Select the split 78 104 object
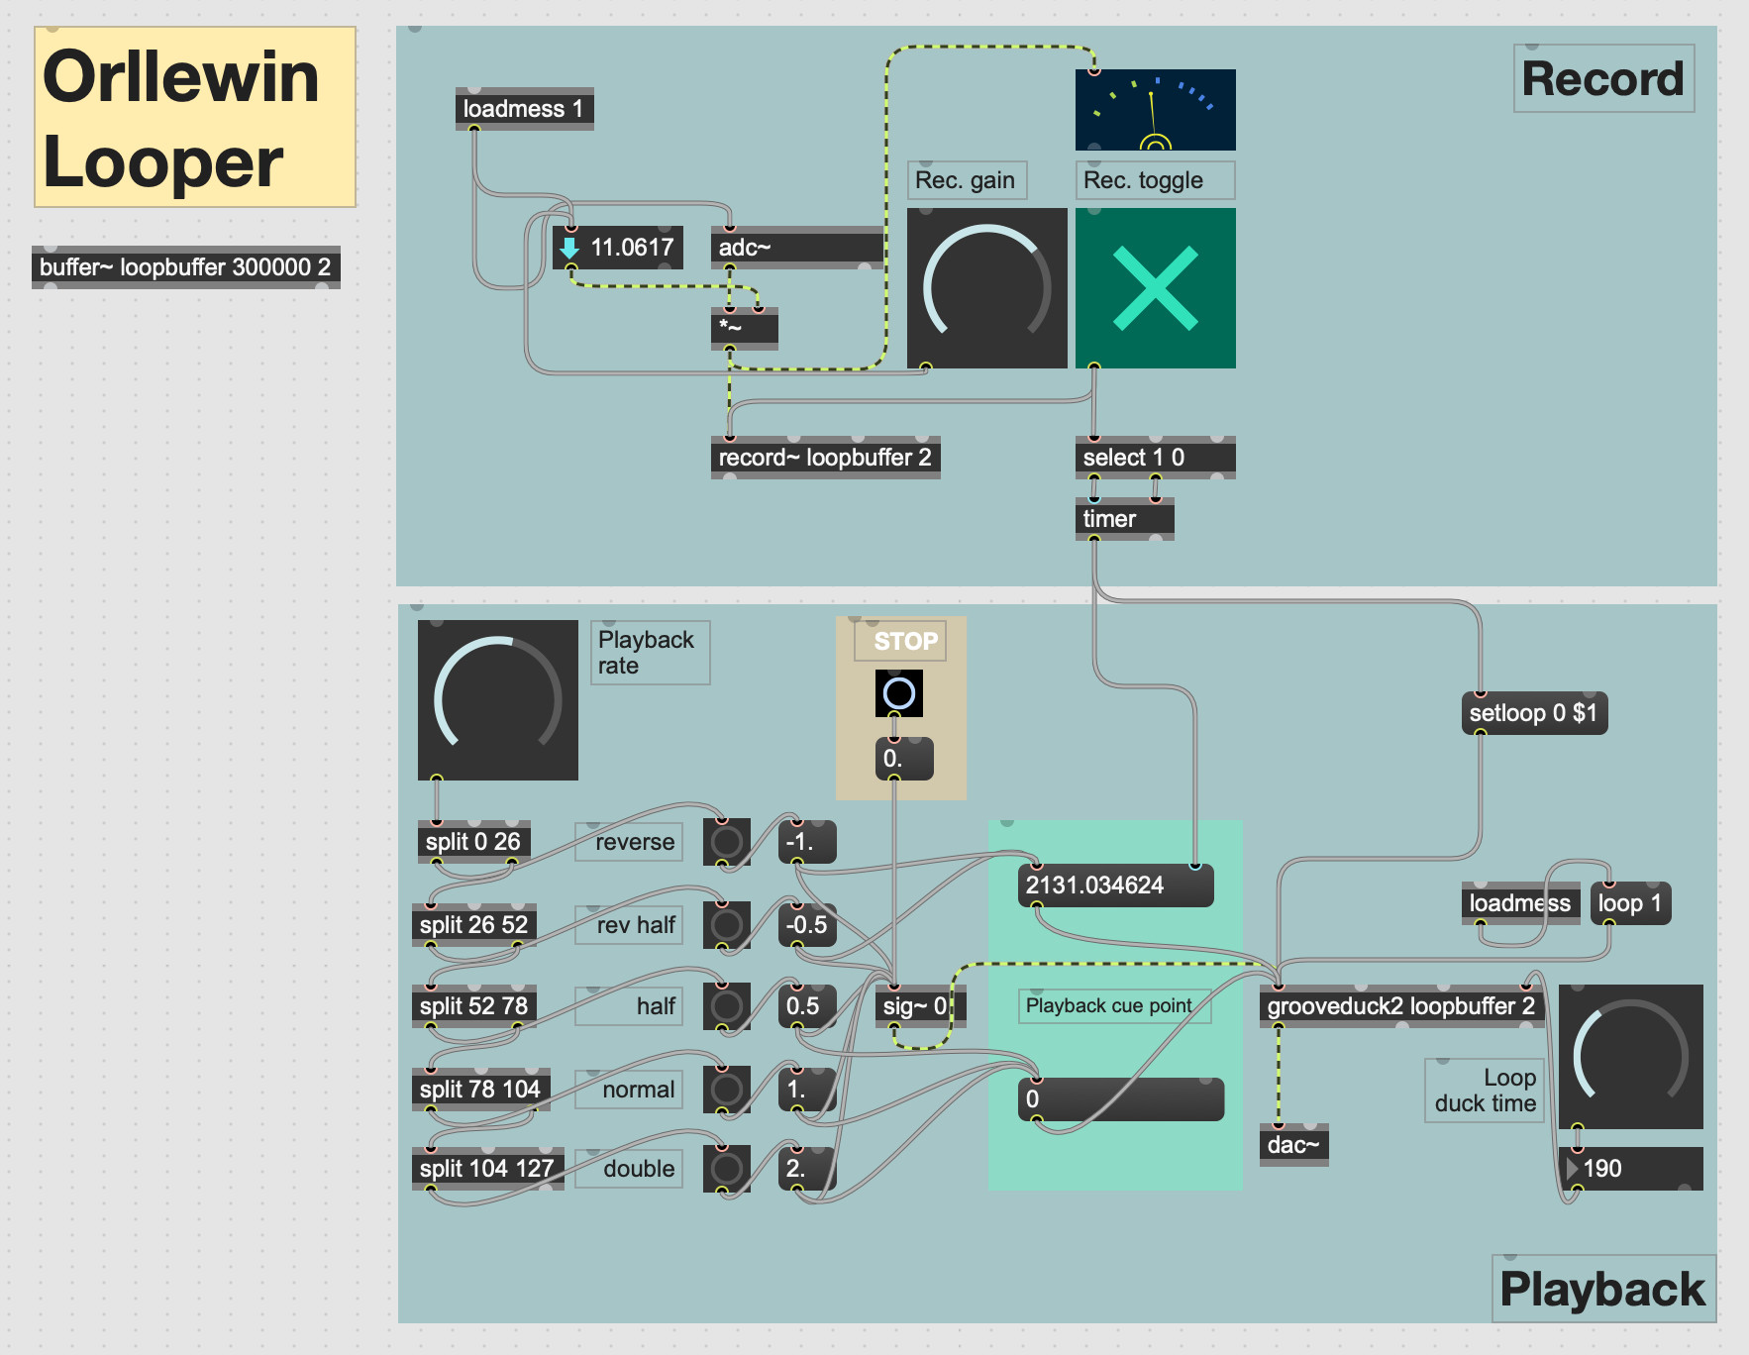The image size is (1749, 1355). [x=481, y=1090]
